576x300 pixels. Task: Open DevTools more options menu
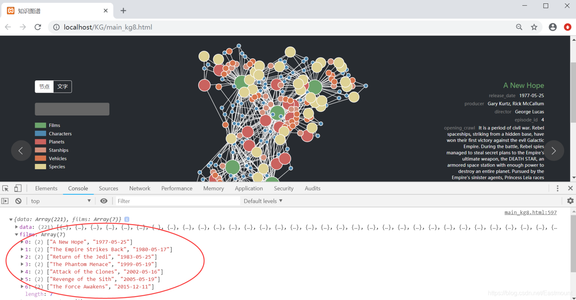click(x=558, y=188)
